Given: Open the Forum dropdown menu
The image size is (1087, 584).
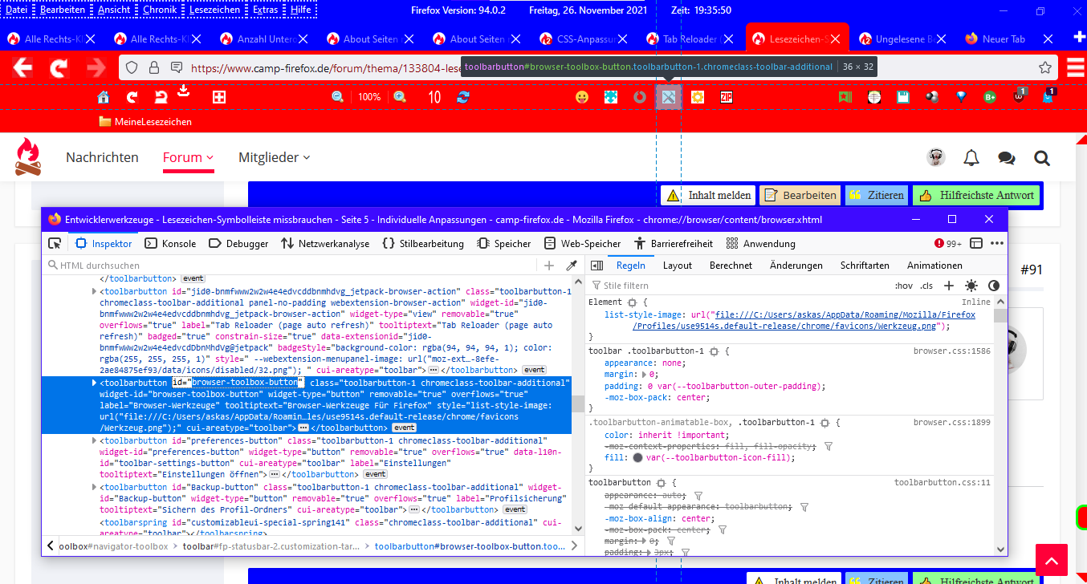Looking at the screenshot, I should point(188,157).
